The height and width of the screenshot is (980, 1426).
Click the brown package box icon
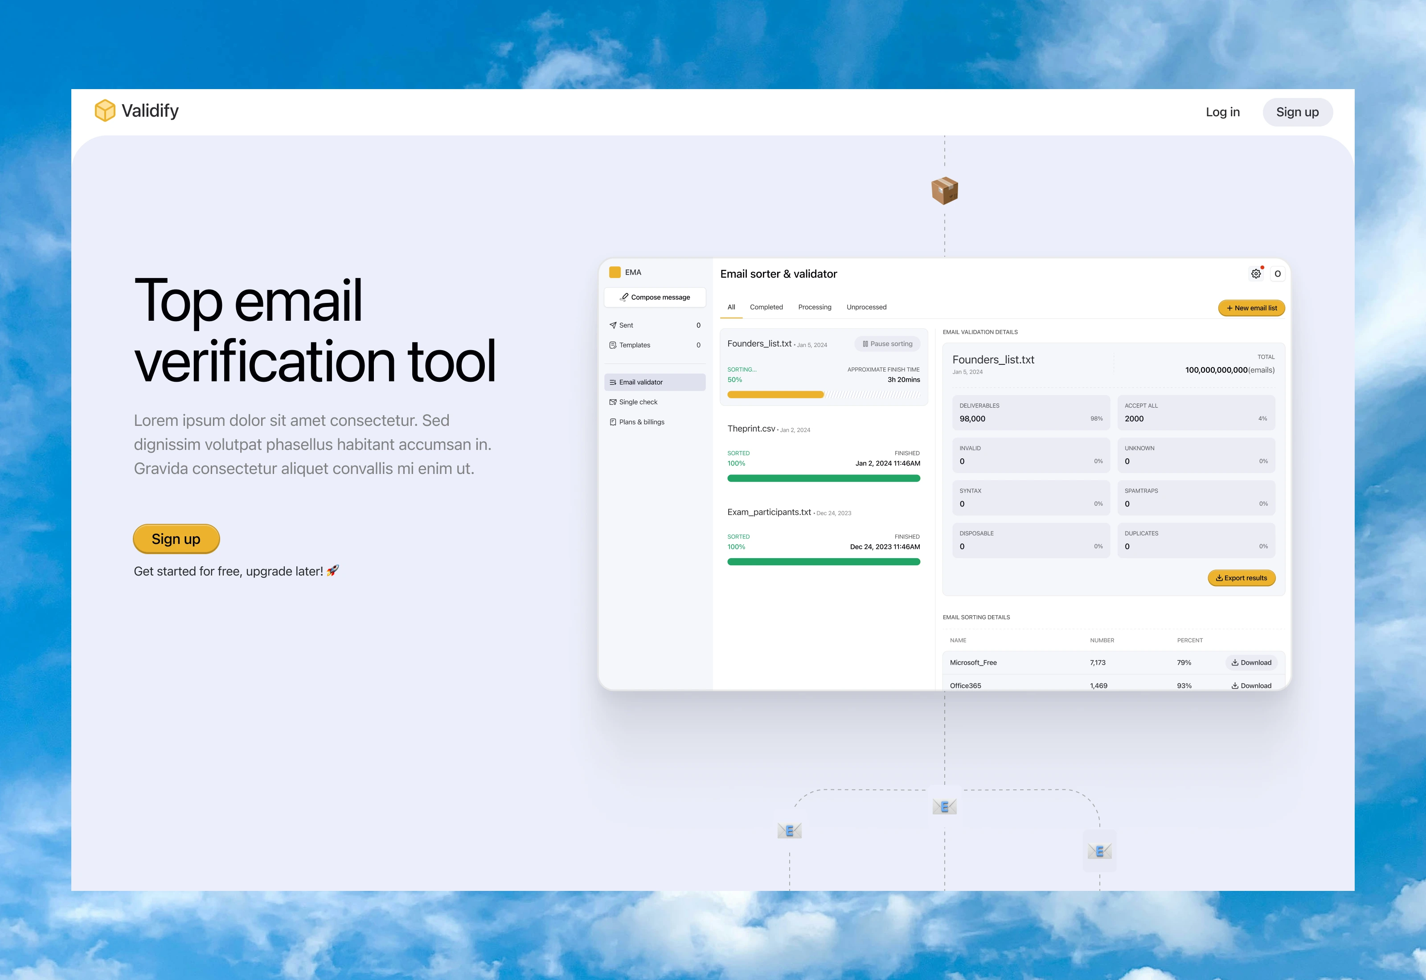click(945, 190)
